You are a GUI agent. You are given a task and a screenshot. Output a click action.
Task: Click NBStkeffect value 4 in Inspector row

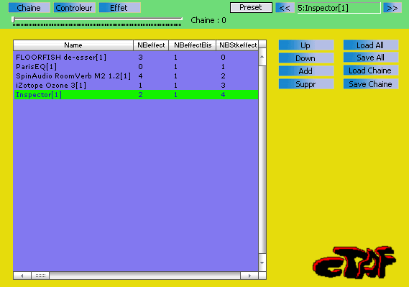click(x=223, y=94)
